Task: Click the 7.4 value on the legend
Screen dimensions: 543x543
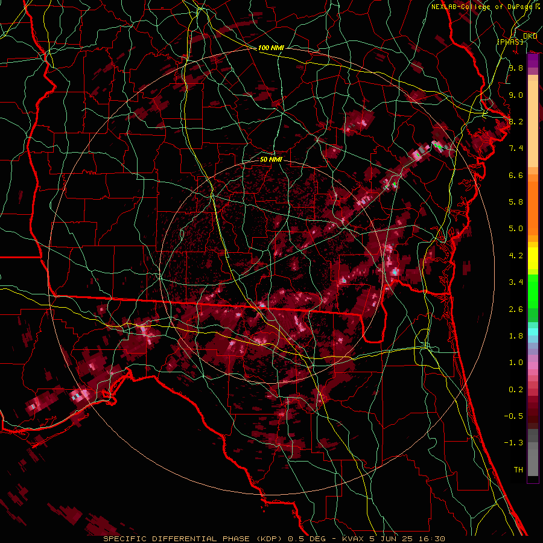Action: (516, 148)
